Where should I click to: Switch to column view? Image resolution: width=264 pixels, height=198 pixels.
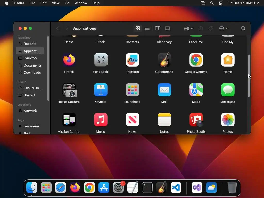[158, 28]
